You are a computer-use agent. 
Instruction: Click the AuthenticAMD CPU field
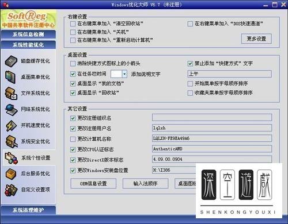point(212,149)
